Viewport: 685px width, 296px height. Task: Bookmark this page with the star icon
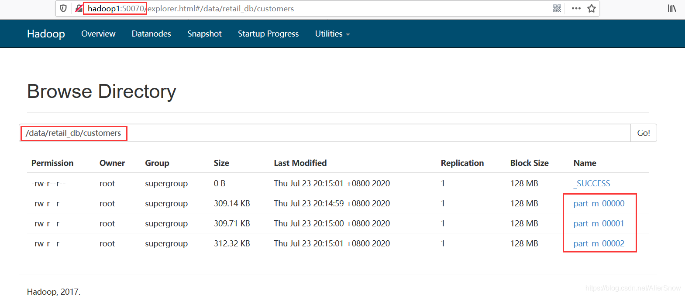click(592, 8)
